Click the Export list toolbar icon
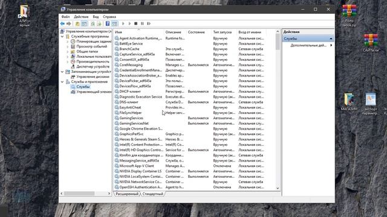 pos(99,24)
